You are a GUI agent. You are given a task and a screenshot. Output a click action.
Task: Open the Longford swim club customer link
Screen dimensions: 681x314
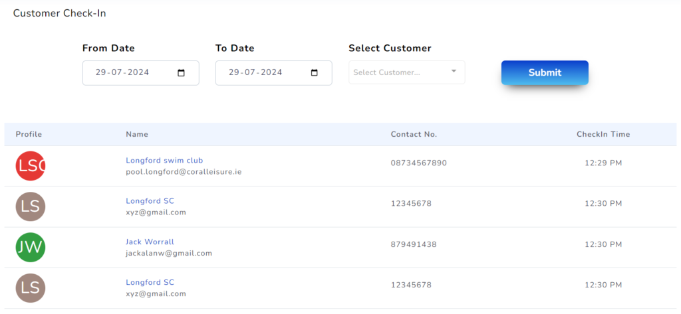[x=164, y=160]
